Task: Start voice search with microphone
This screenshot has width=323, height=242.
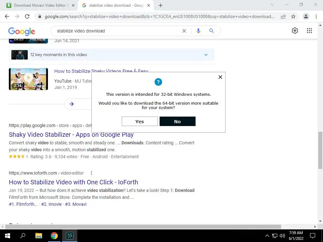Action: click(x=198, y=31)
